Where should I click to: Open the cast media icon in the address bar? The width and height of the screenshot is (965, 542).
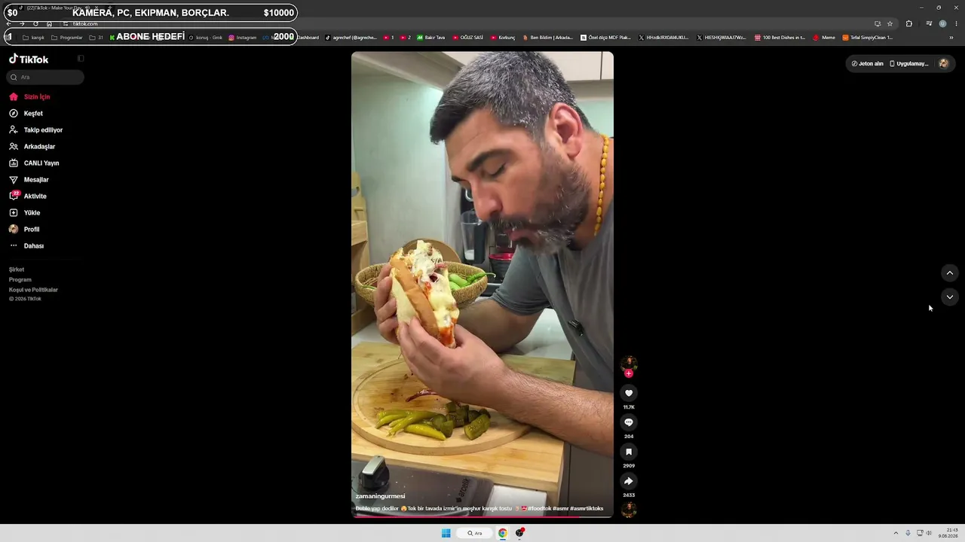pos(878,23)
